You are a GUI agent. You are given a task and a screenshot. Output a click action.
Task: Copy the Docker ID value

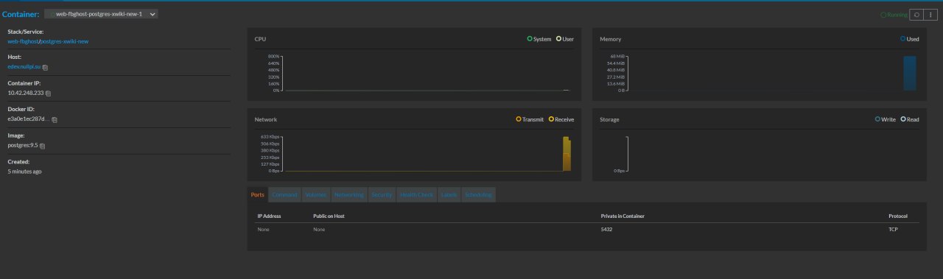pos(54,119)
